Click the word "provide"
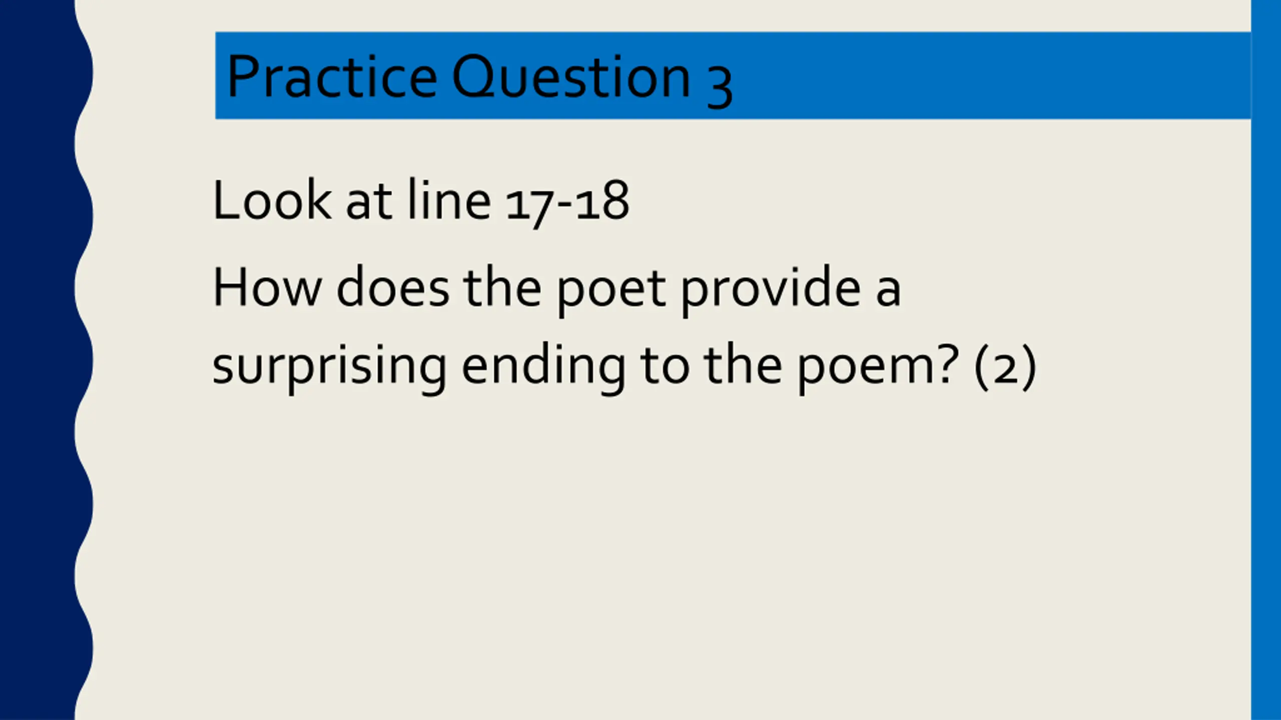 point(771,291)
